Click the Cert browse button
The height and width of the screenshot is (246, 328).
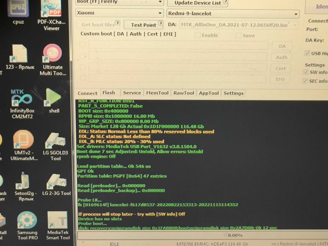coord(280,68)
